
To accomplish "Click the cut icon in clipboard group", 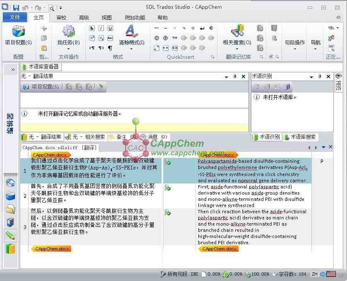I will coord(44,28).
